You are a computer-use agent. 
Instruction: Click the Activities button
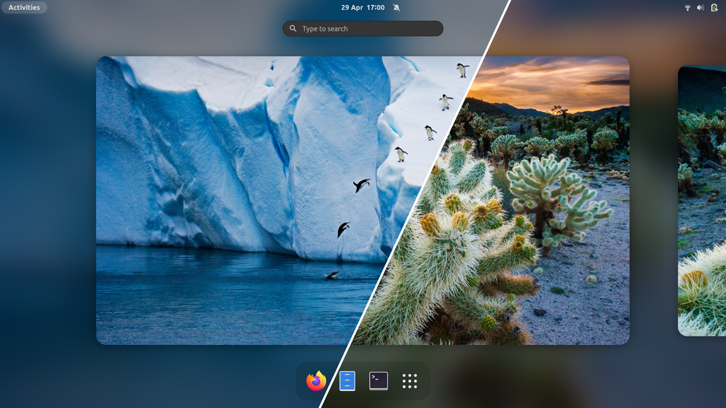point(24,8)
